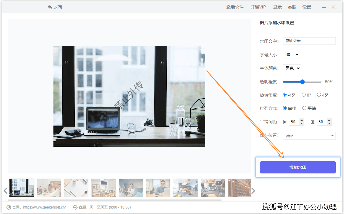Click the customer service headset icon
Viewport: 344px width, 214px height.
coord(75,207)
